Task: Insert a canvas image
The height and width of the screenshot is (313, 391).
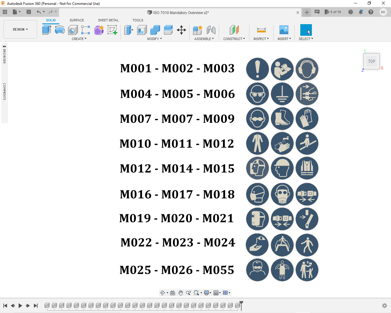Action: tap(284, 30)
